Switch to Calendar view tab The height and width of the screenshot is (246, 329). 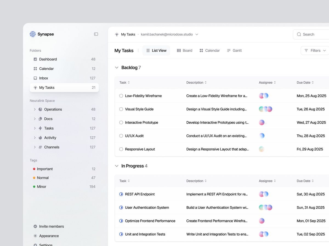coord(210,51)
